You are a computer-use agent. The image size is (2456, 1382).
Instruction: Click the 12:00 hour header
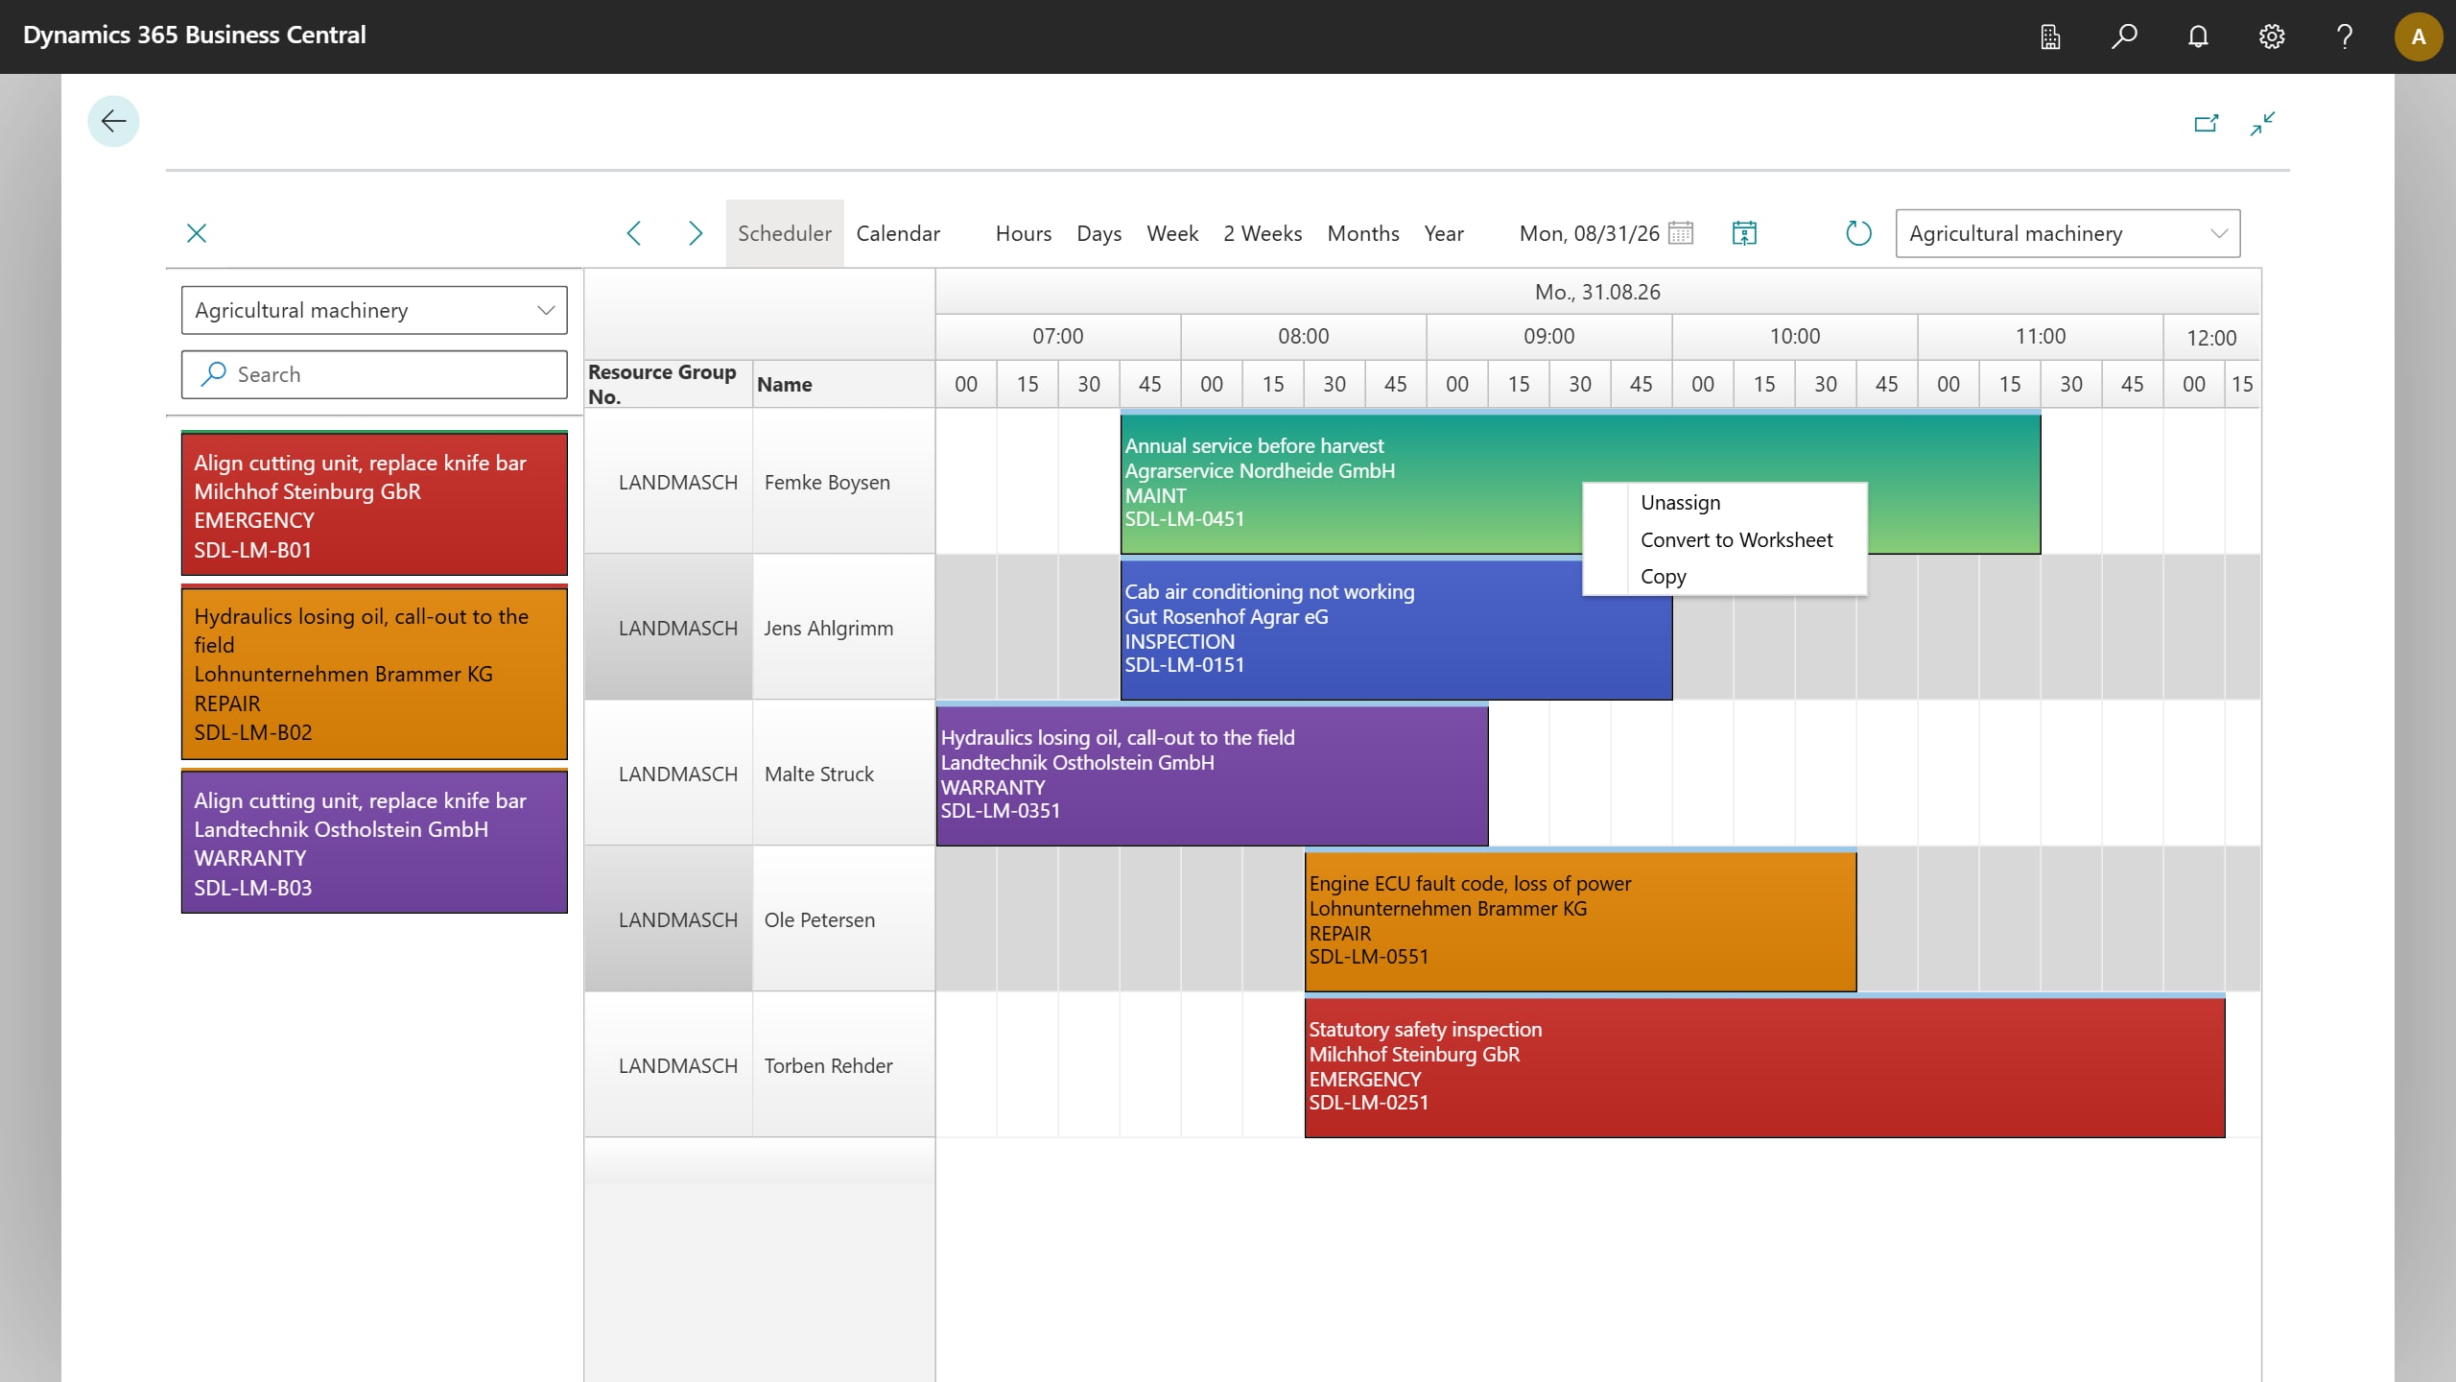pyautogui.click(x=2211, y=338)
